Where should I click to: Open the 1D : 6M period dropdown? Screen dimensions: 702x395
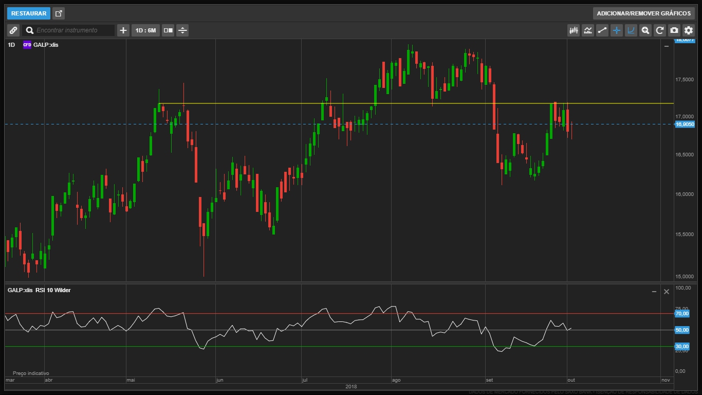[145, 30]
